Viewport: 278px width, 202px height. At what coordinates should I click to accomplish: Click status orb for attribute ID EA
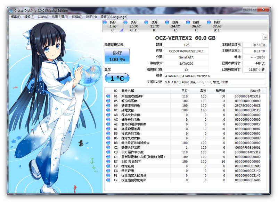(108, 171)
